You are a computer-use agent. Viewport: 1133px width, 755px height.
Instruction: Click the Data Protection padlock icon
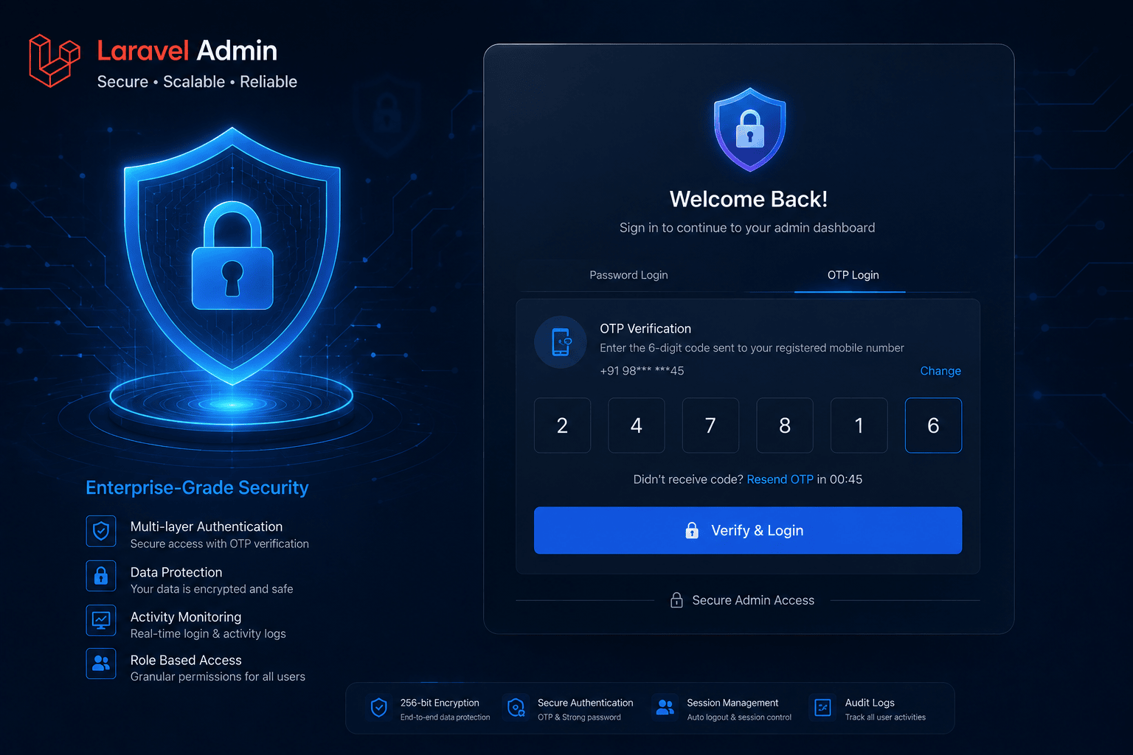(x=101, y=576)
